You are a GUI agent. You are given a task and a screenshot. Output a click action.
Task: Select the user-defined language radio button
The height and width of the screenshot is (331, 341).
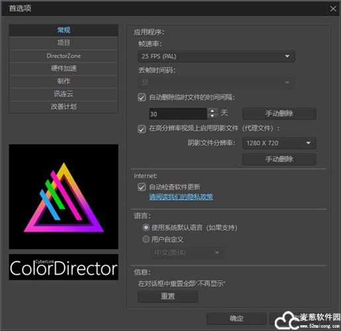point(146,239)
